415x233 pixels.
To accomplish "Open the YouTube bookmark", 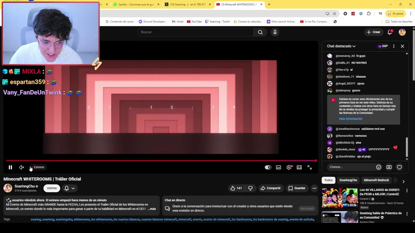I will coord(194,22).
